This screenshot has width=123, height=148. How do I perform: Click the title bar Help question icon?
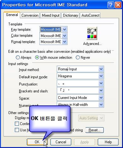pos(111,5)
